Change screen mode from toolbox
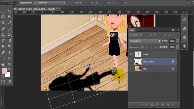This screenshot has height=109, width=194. click(x=9, y=82)
